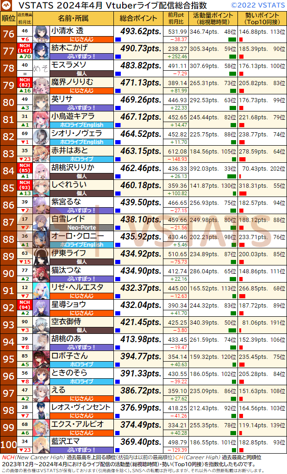The image size is (287, 474).
Task: Select 胡桃のあ's avatar thumbnail
Action: 41,342
